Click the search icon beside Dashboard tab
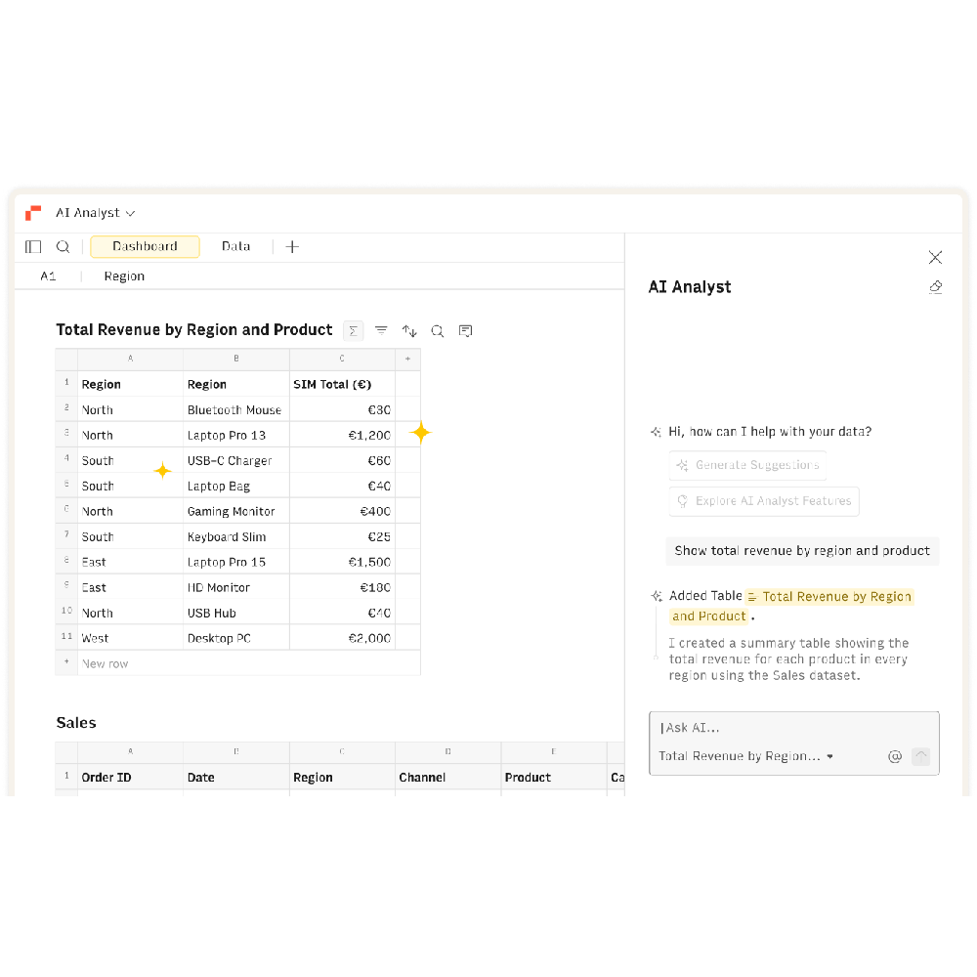 click(63, 247)
